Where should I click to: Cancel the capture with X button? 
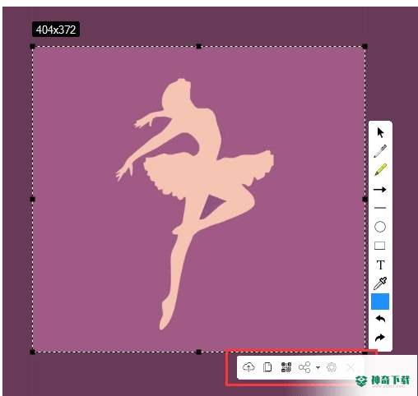tap(351, 367)
